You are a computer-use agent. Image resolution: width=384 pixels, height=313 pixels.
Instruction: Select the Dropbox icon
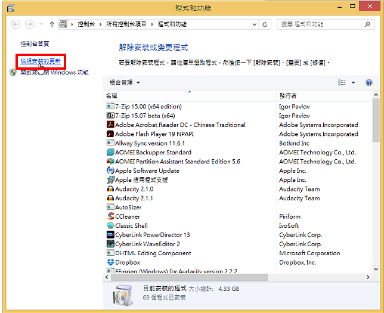point(110,262)
